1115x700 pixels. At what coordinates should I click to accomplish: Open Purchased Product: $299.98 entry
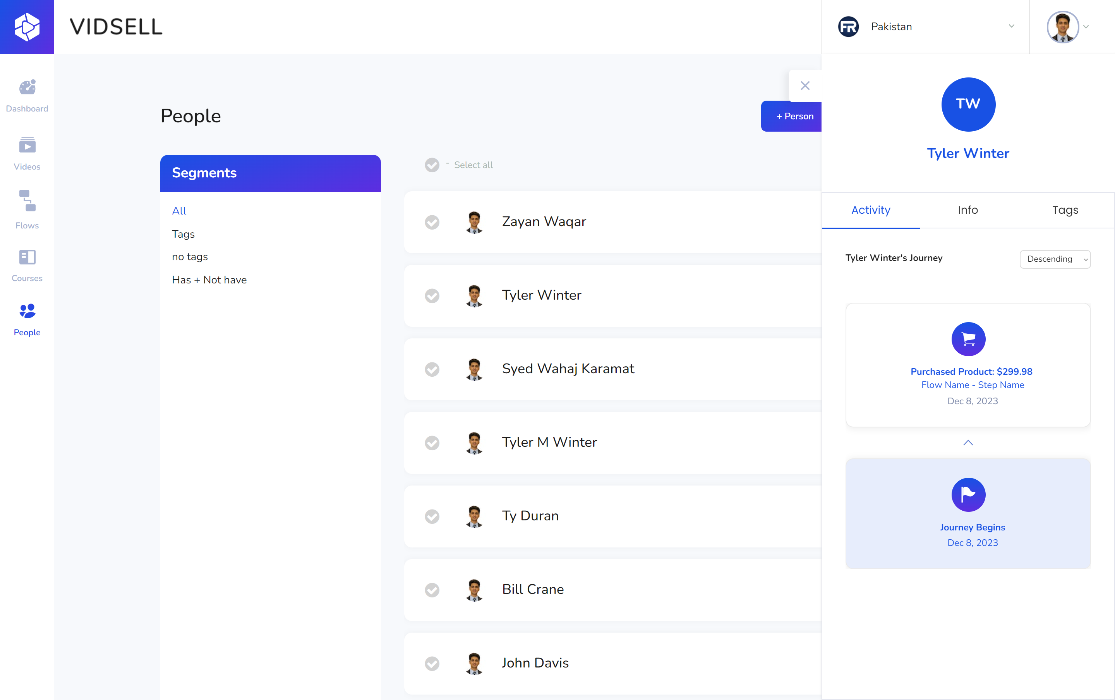coord(971,372)
